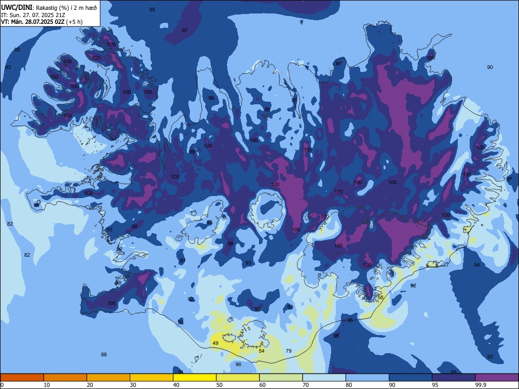519x389 pixels.
Task: Click the humidity value '79' on the map
Action: pyautogui.click(x=289, y=351)
